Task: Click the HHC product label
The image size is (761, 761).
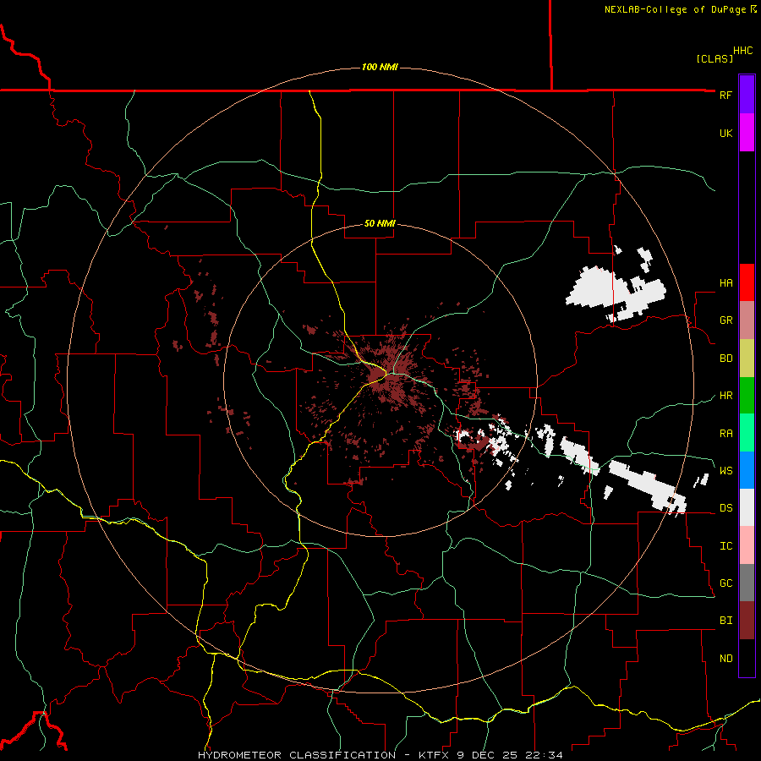Action: pos(742,51)
